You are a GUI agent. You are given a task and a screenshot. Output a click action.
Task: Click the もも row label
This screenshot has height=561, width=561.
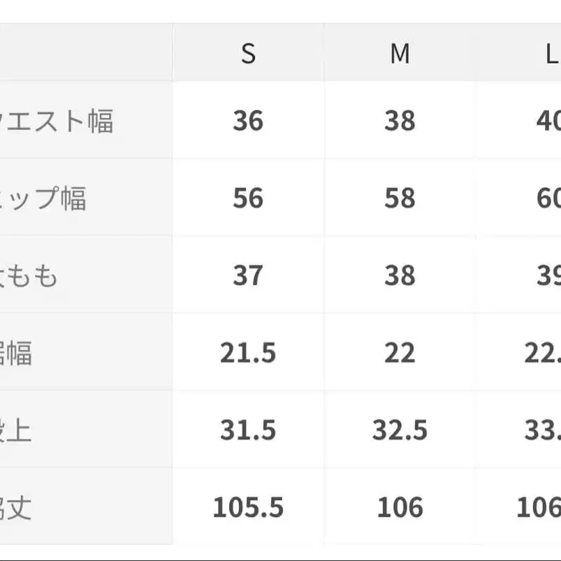point(29,276)
